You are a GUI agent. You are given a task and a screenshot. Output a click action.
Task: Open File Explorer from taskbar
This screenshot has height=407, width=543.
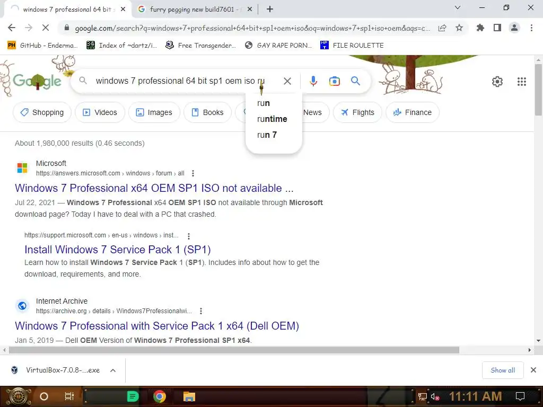(x=189, y=396)
